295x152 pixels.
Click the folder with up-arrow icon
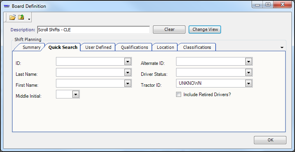pyautogui.click(x=21, y=18)
